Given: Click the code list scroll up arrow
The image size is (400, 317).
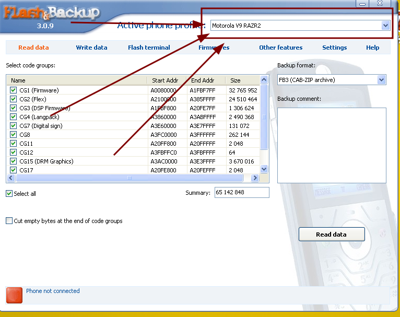Looking at the screenshot, I should (x=264, y=80).
